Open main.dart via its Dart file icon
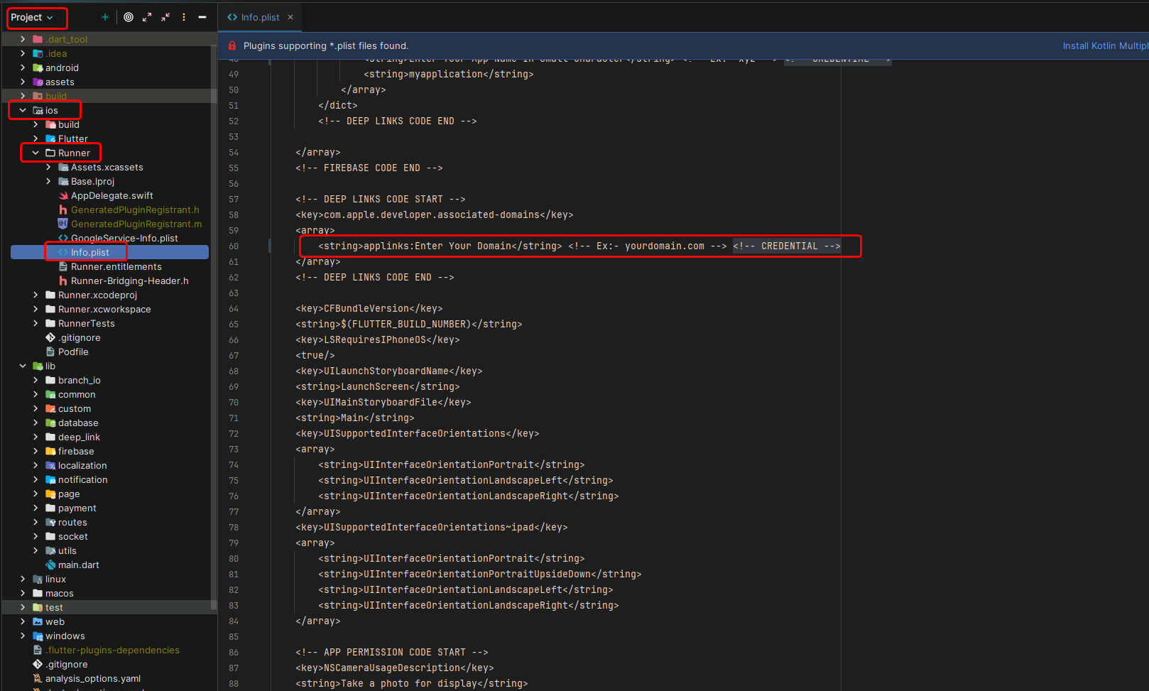Image resolution: width=1149 pixels, height=691 pixels. coord(51,565)
